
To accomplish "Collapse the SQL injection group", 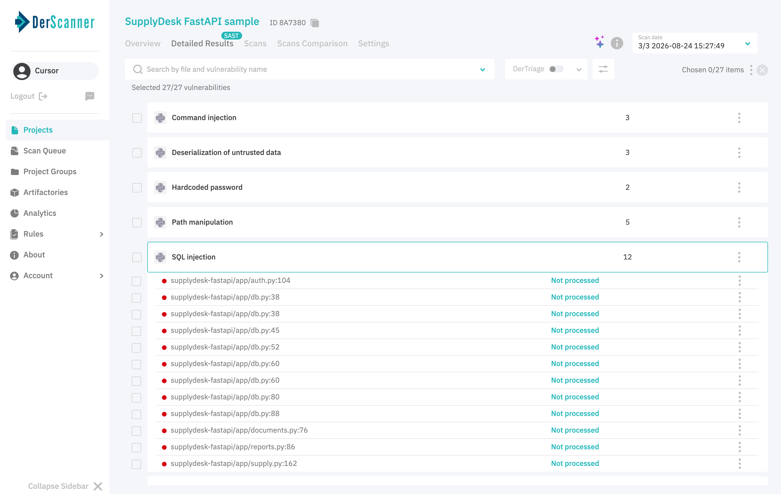I will point(457,257).
